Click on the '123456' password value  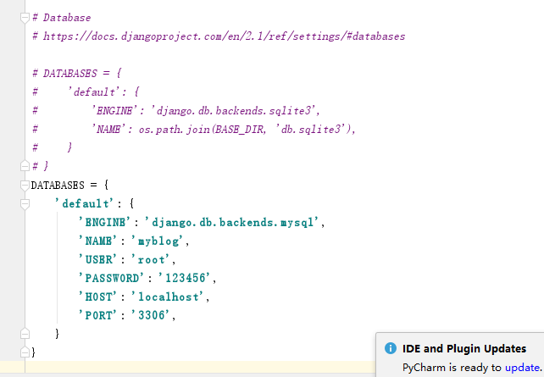tap(186, 278)
